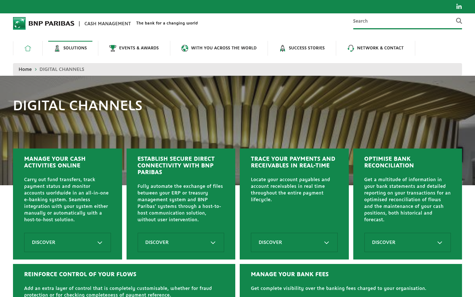Click the Optimise Bank Reconciliation heading
The width and height of the screenshot is (475, 297).
tap(389, 162)
